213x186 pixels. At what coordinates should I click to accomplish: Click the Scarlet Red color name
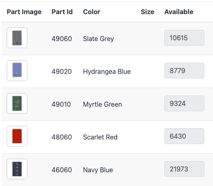[100, 137]
